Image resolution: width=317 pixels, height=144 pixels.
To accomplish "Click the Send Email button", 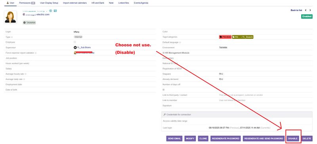I will [x=174, y=138].
